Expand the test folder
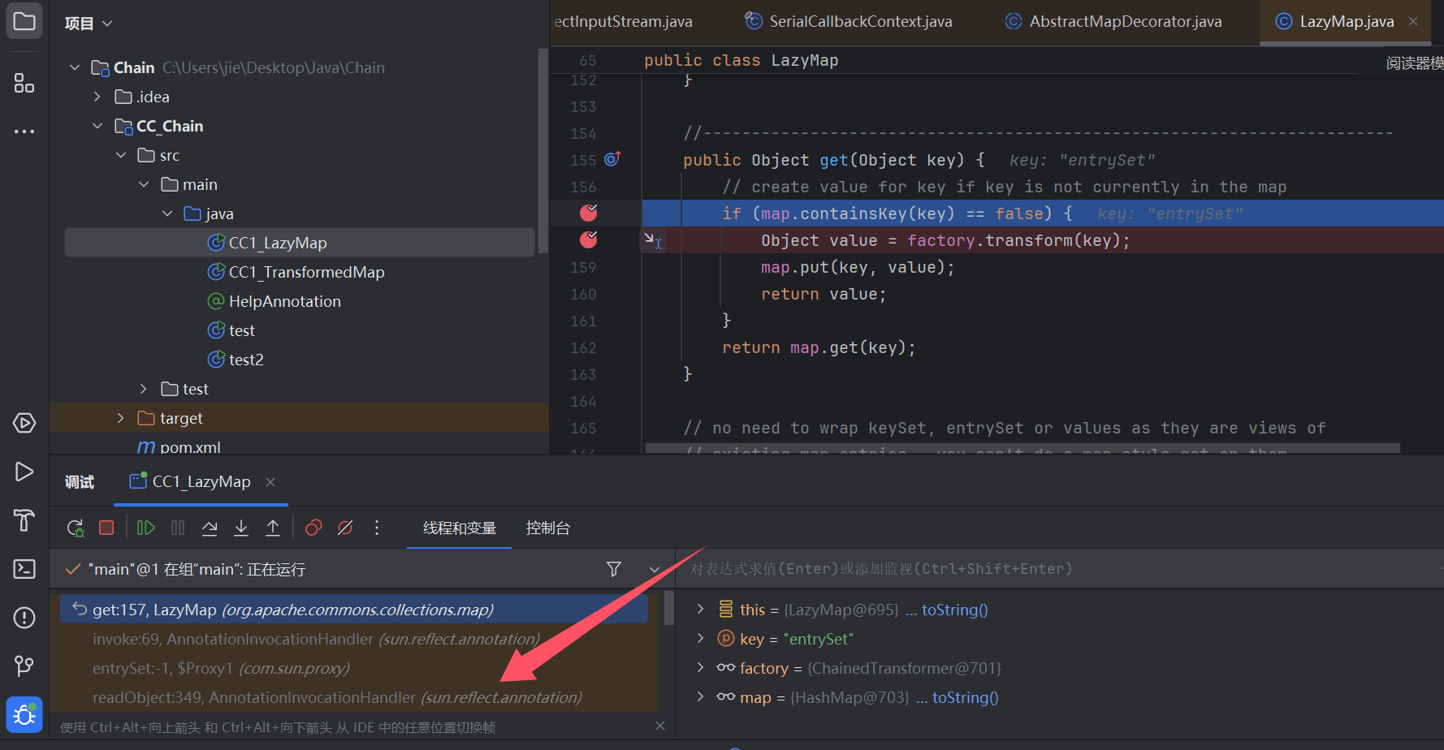 coord(144,389)
